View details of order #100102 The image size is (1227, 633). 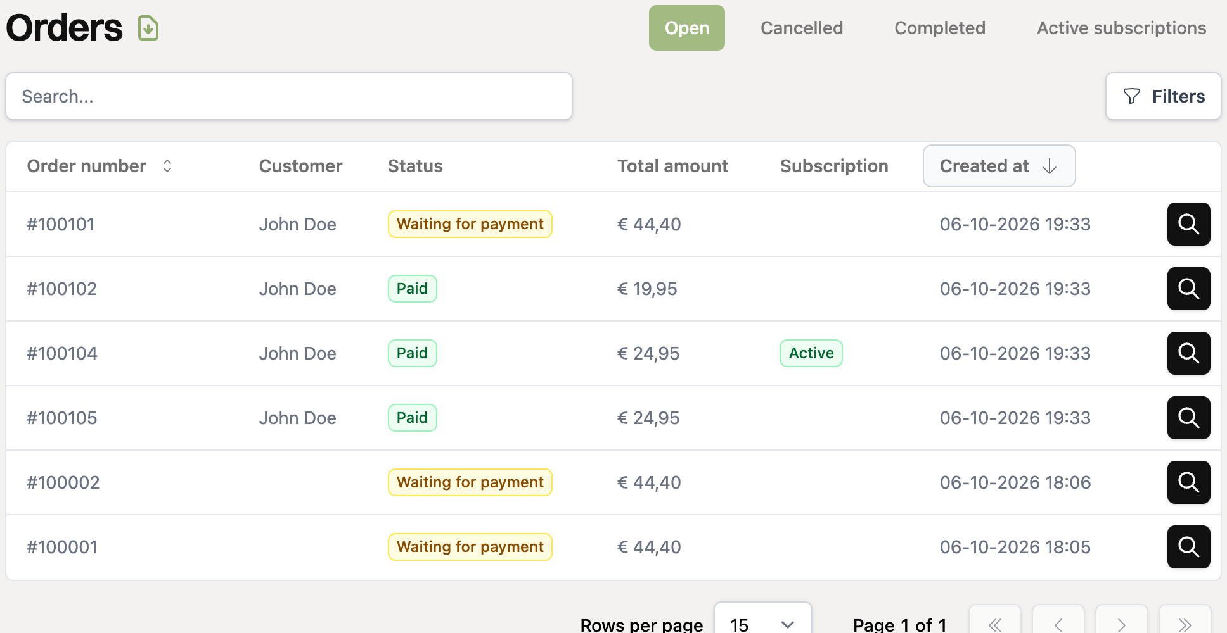[1188, 289]
